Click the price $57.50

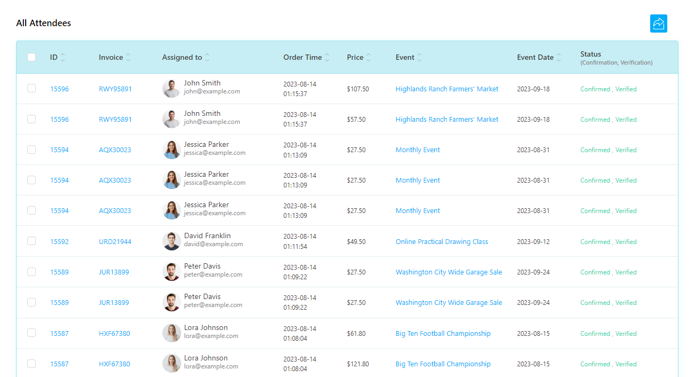356,120
